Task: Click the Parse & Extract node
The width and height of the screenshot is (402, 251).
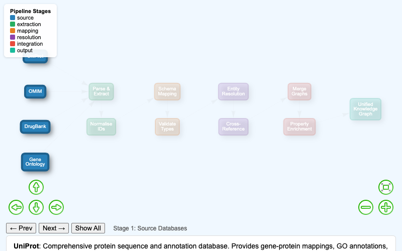Action: pyautogui.click(x=102, y=91)
